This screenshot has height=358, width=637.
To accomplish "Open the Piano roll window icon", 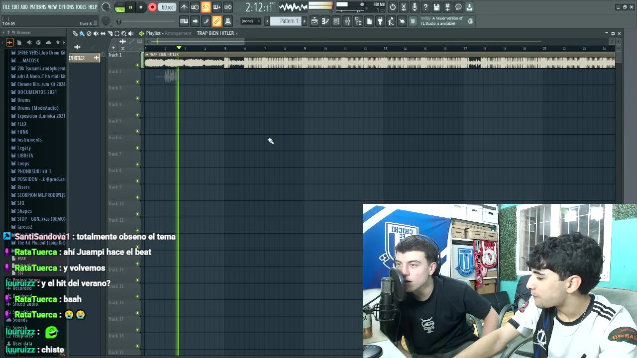I will [325, 21].
